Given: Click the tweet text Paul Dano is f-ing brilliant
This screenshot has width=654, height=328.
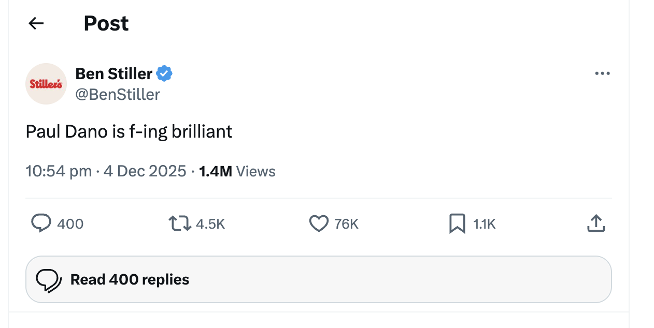Looking at the screenshot, I should click(128, 131).
